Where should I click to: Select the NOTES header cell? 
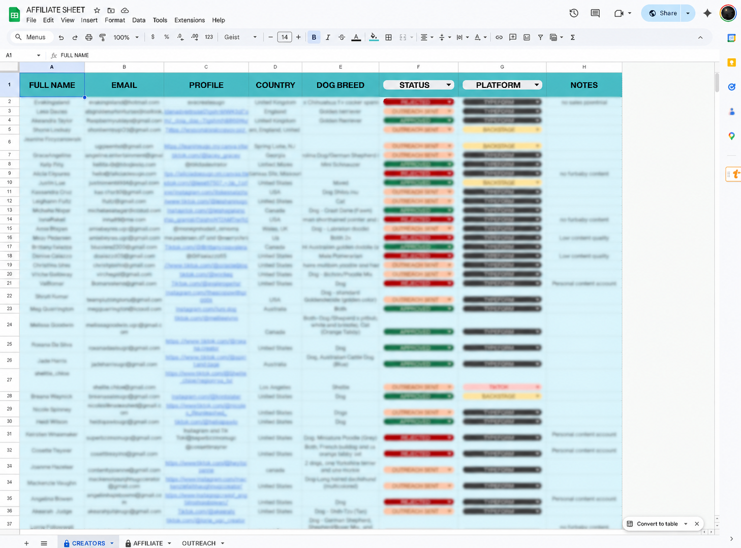584,85
